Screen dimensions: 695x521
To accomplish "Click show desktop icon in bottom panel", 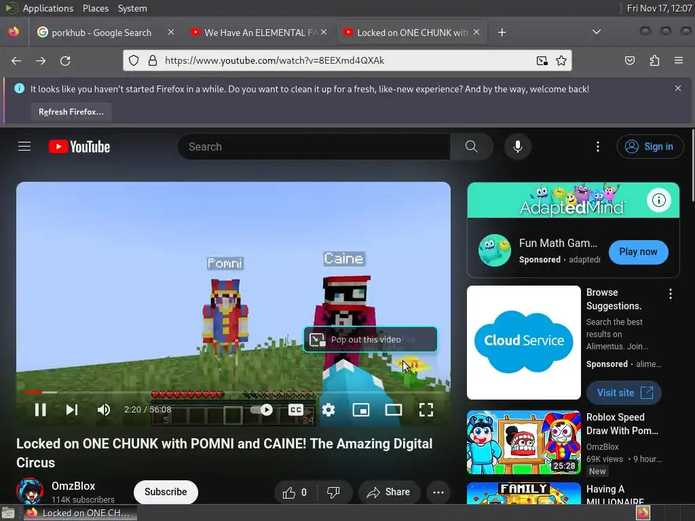I will 8,513.
